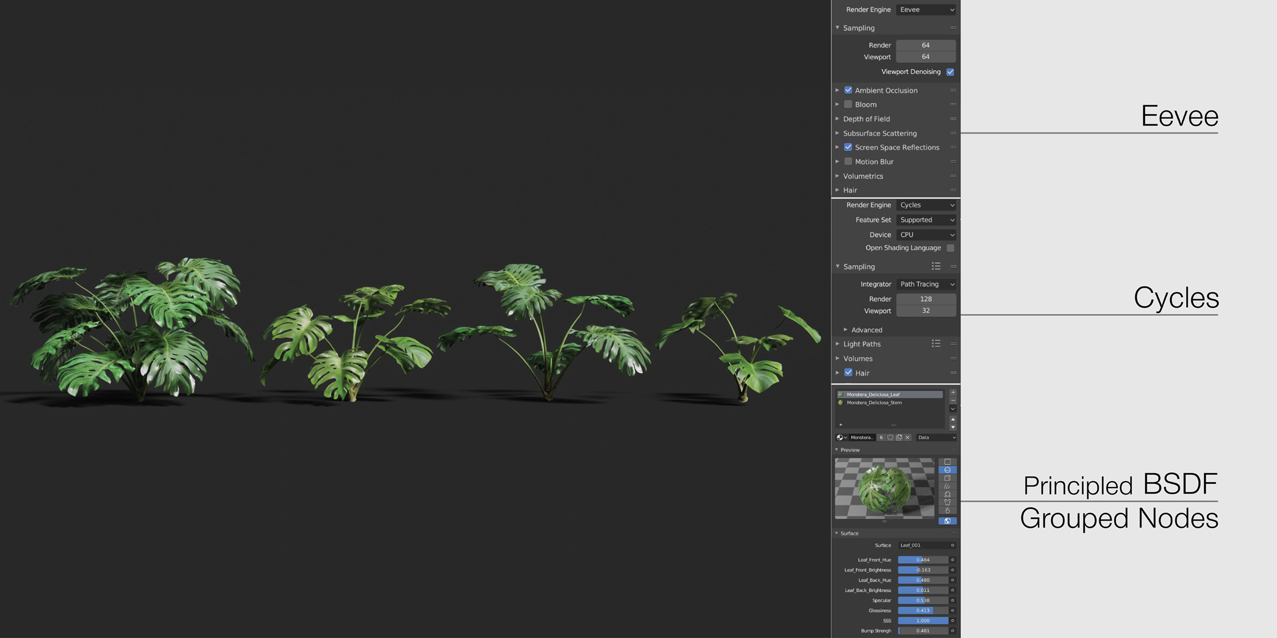Open the Render Engine dropdown showing Eevee
Screen dimensions: 1277x638
click(926, 10)
